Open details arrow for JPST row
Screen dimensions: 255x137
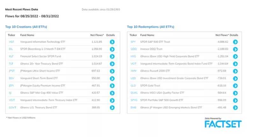112,71
